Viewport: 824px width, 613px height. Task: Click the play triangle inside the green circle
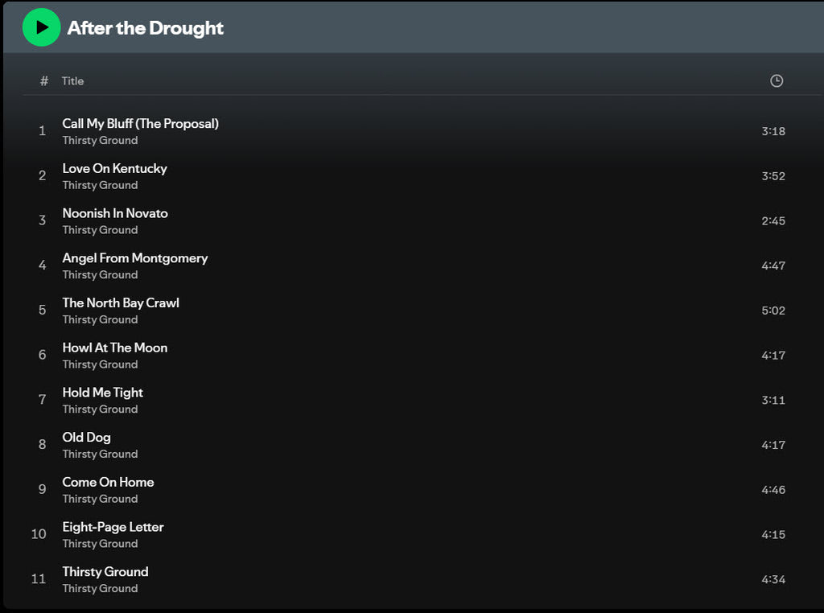click(42, 27)
